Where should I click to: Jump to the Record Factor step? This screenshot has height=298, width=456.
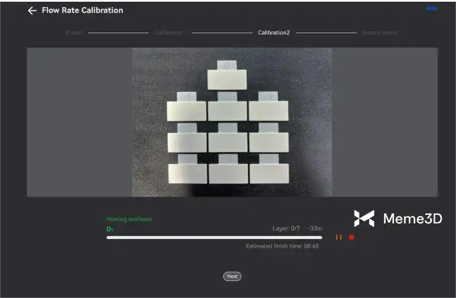[x=380, y=33]
